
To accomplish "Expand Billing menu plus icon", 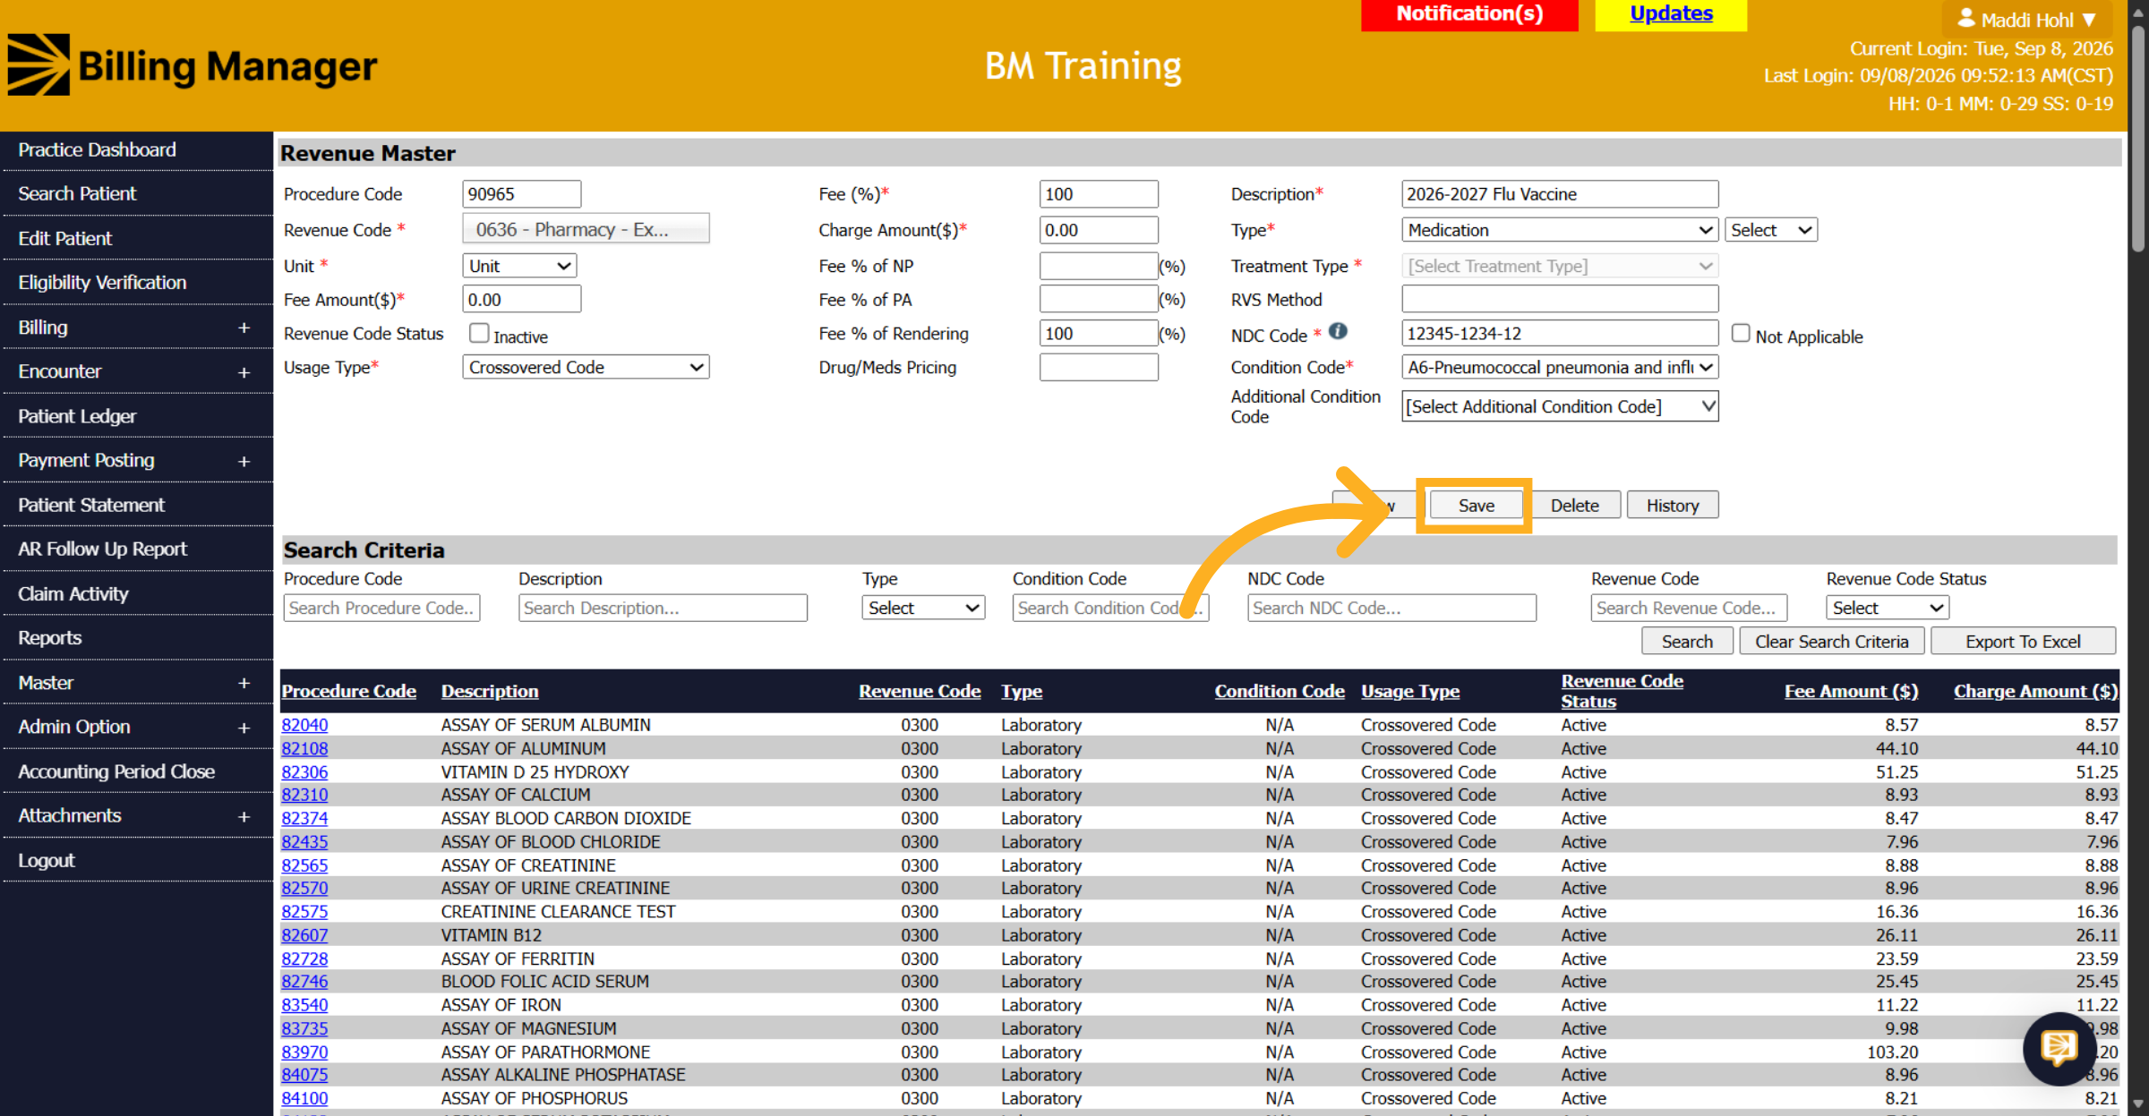I will pyautogui.click(x=244, y=328).
